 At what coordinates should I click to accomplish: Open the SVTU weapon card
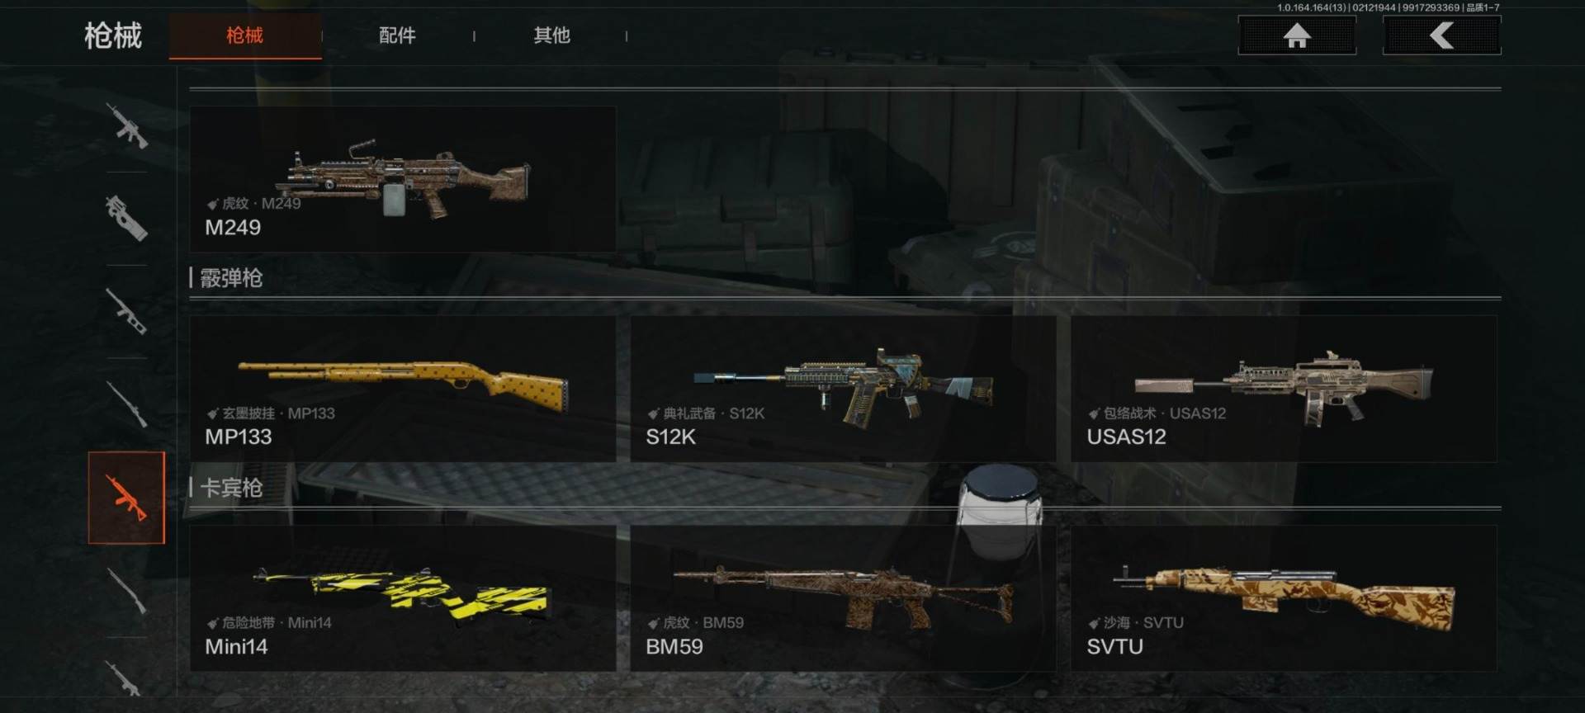(1284, 598)
